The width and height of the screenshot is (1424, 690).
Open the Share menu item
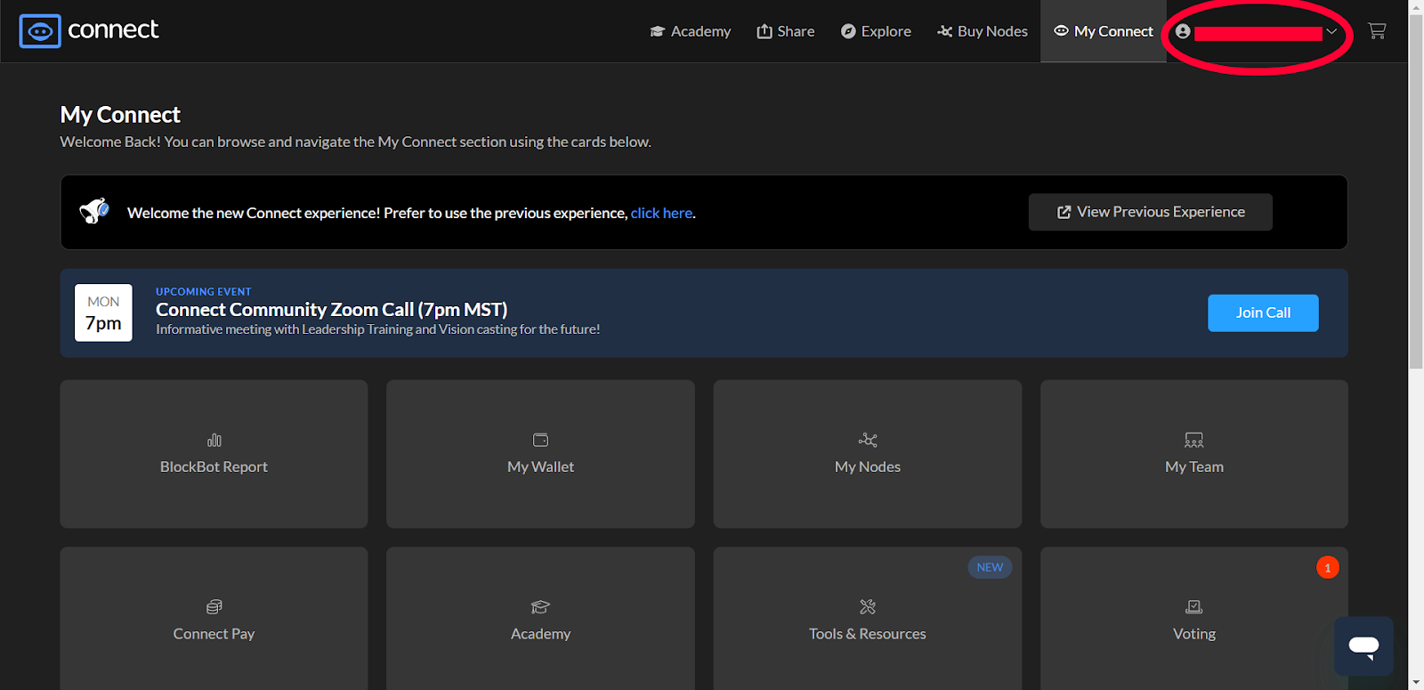(x=786, y=31)
